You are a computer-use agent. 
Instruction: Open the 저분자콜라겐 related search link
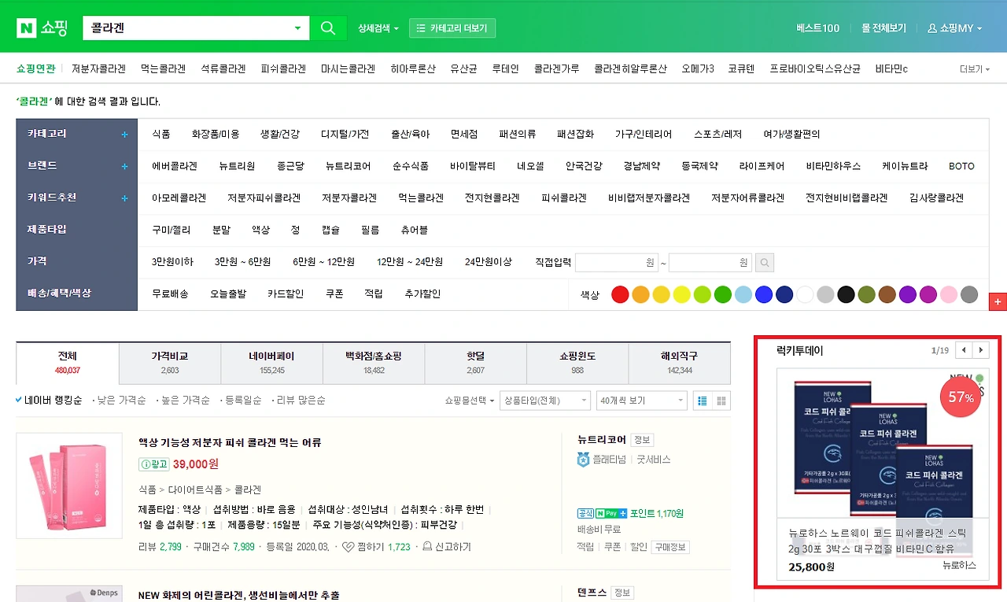click(x=98, y=69)
